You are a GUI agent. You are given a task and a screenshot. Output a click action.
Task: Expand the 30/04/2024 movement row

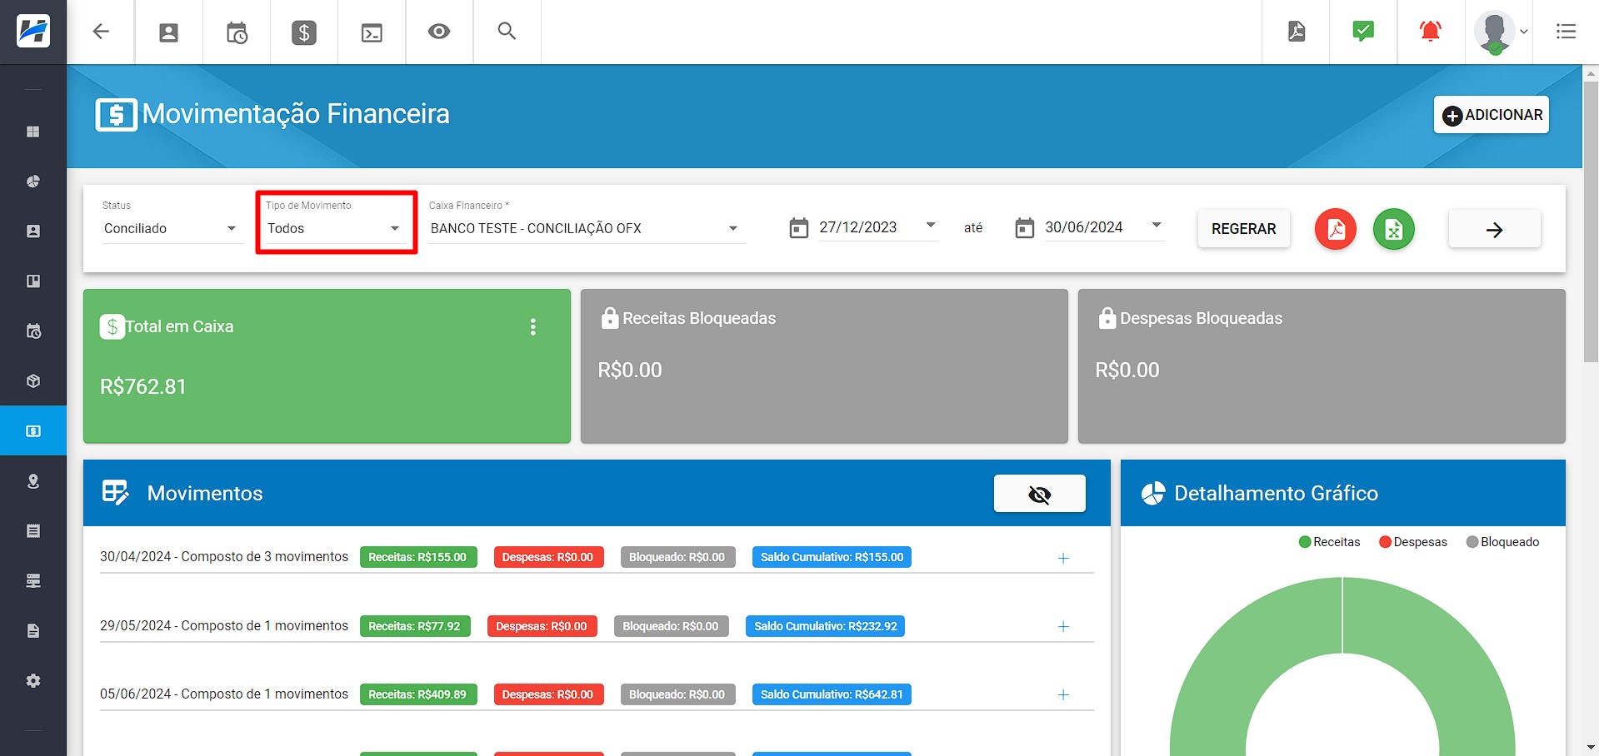[1063, 558]
